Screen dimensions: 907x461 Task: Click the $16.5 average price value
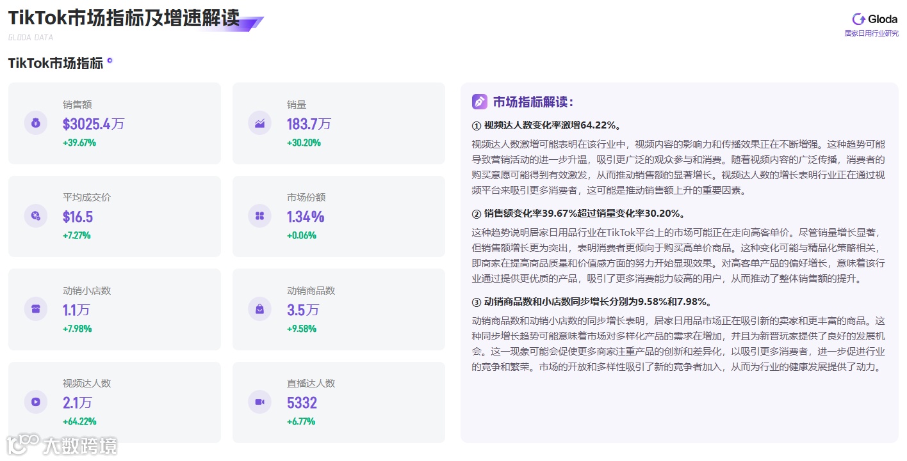[78, 217]
